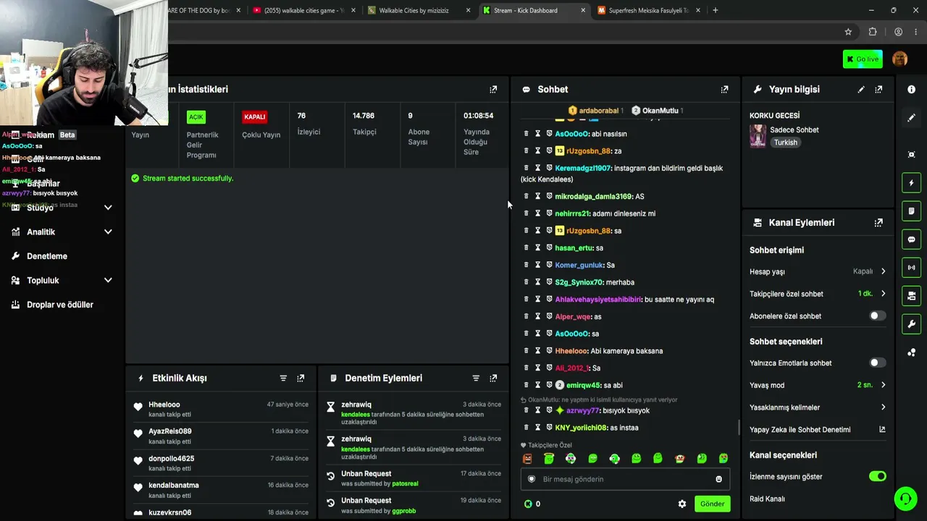Pop out the Kanal Eylemleri panel
This screenshot has width=927, height=521.
(878, 223)
